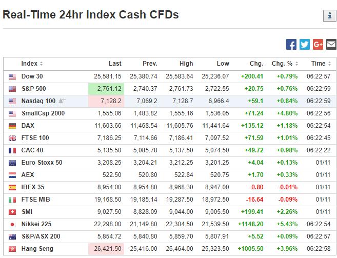Click the US flag beside Dow 30
Image resolution: width=337 pixels, height=258 pixels.
tap(12, 76)
